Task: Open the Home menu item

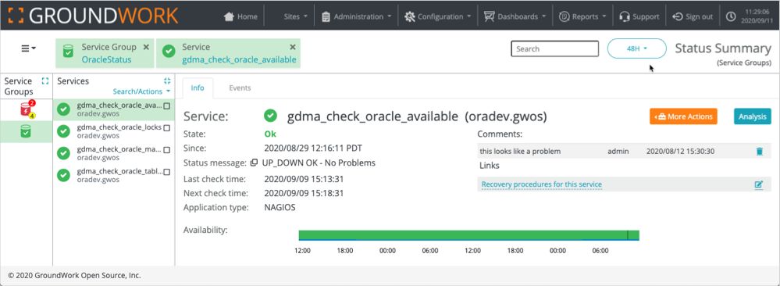Action: [x=241, y=16]
